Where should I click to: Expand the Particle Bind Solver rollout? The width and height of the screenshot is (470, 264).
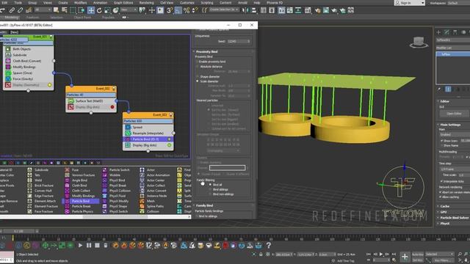pyautogui.click(x=454, y=218)
